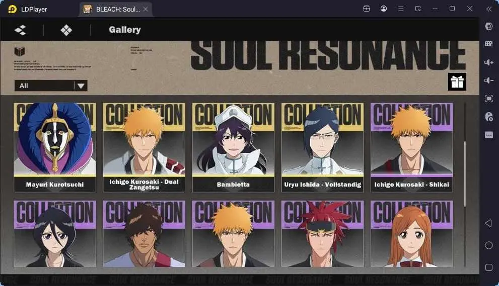Open the LDPlayer store icon in title bar
Viewport: 499px width, 286px height.
coord(367,9)
